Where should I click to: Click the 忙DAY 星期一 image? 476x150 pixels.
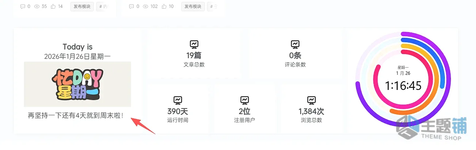[77, 84]
